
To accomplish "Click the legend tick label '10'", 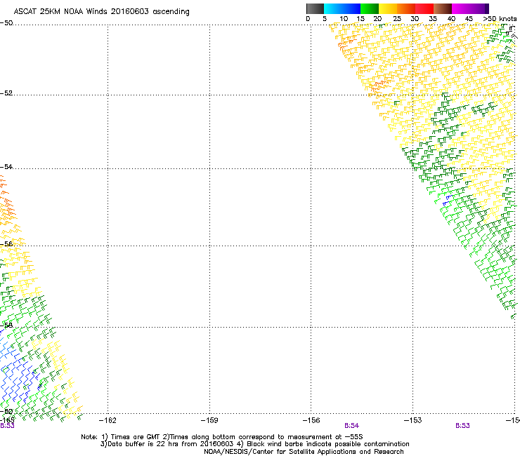I will [x=344, y=19].
